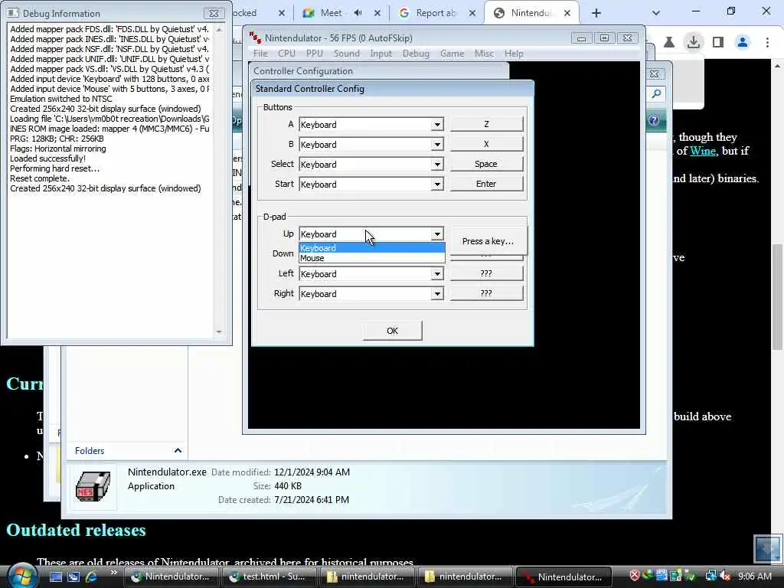The width and height of the screenshot is (784, 588).
Task: Rebind Start button key Enter
Action: tap(486, 184)
